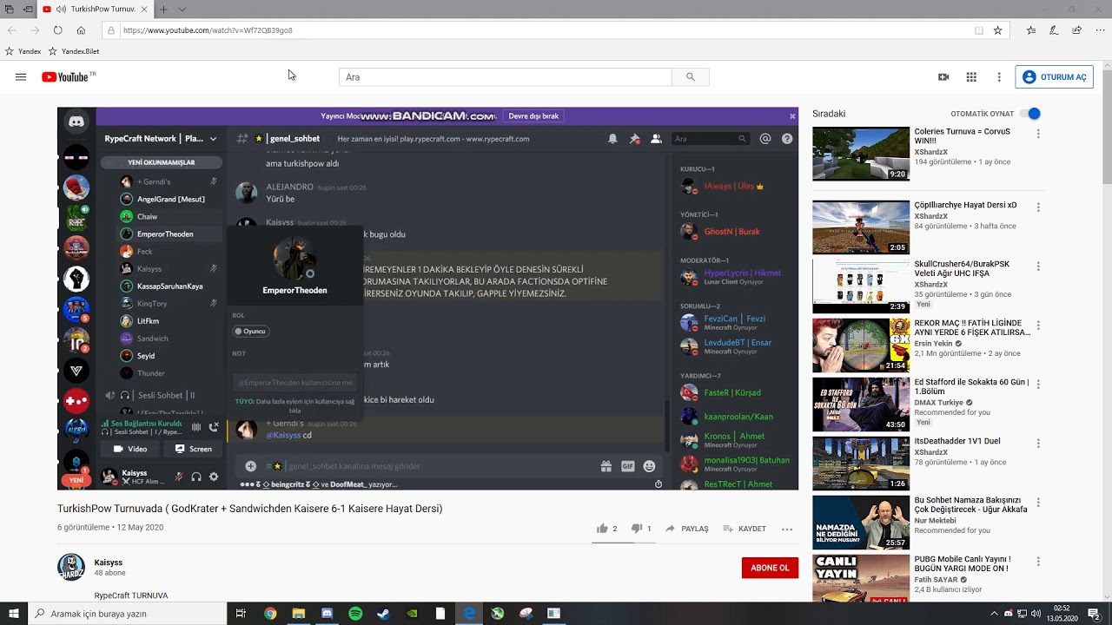Open a new browser tab
This screenshot has height=625, width=1112.
(x=163, y=10)
